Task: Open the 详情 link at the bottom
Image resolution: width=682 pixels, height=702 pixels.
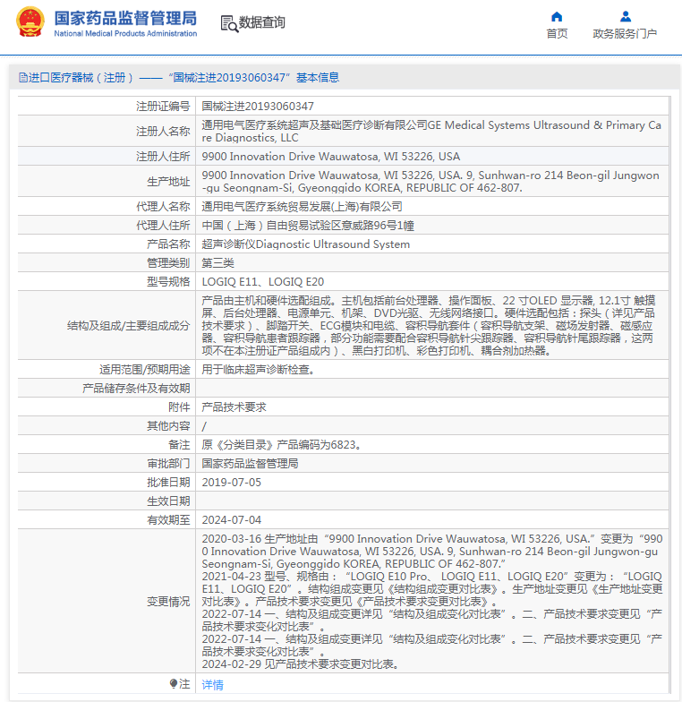Action: tap(212, 685)
